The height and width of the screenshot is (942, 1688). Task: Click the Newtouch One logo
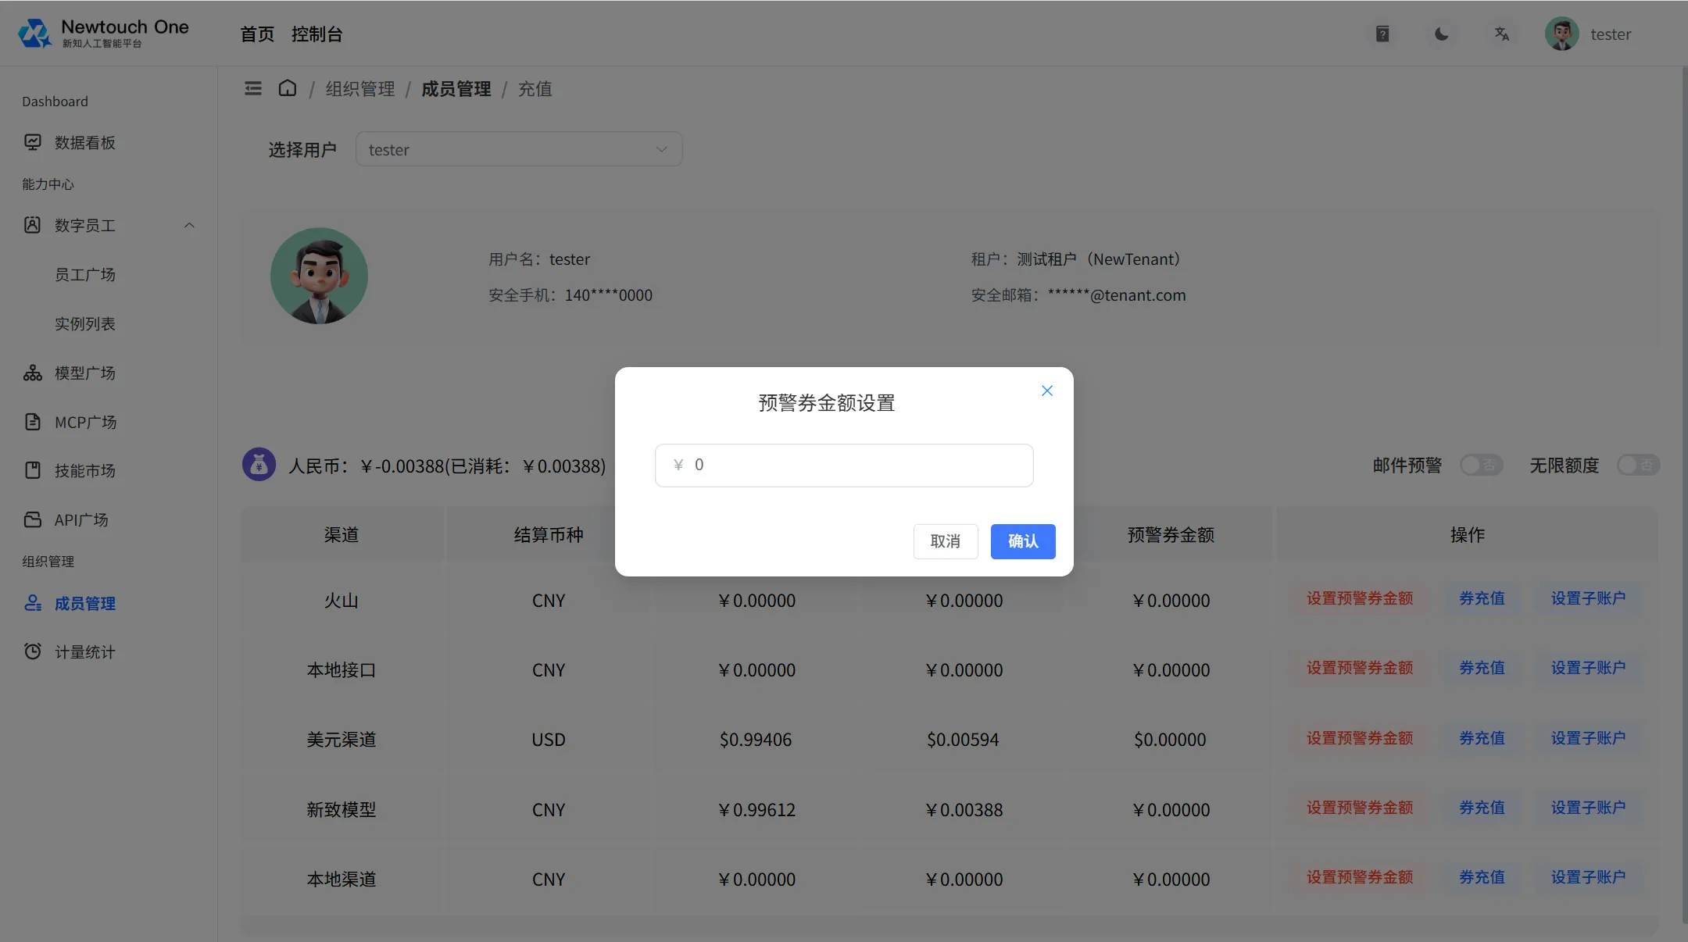click(103, 33)
